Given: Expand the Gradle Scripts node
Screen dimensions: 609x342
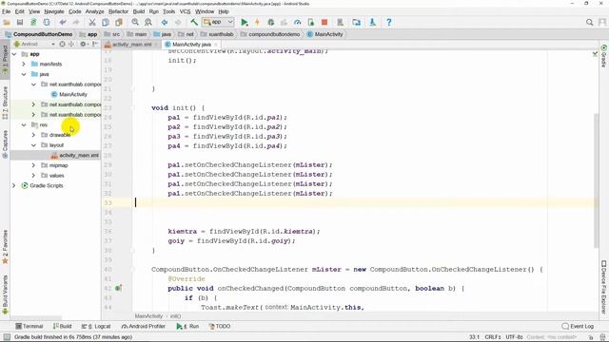Looking at the screenshot, I should (x=14, y=185).
